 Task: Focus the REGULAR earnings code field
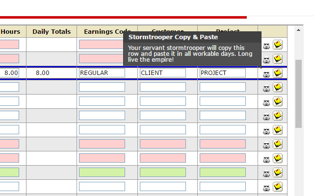102,73
